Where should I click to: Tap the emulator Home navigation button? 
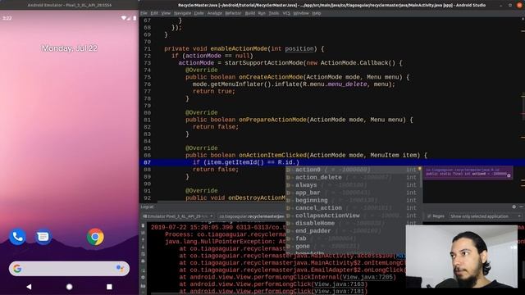69,287
